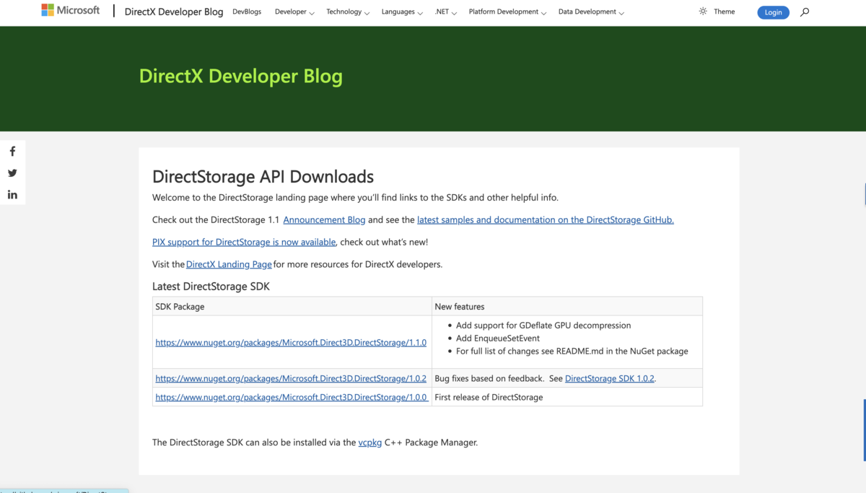
Task: Open the search magnifier icon
Action: pyautogui.click(x=805, y=12)
